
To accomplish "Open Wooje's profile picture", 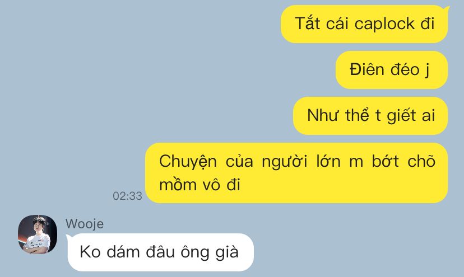I will click(38, 234).
